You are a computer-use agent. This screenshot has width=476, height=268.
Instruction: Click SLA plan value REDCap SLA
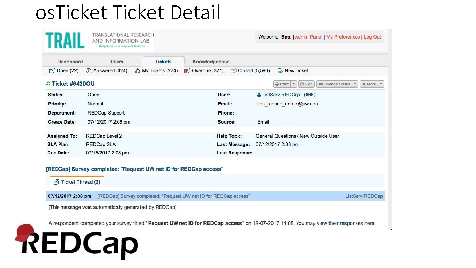(x=101, y=144)
